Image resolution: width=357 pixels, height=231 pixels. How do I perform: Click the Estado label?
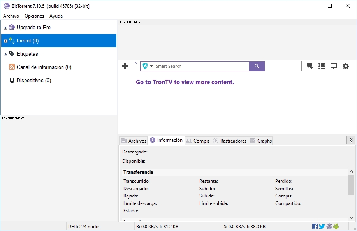coord(131,211)
